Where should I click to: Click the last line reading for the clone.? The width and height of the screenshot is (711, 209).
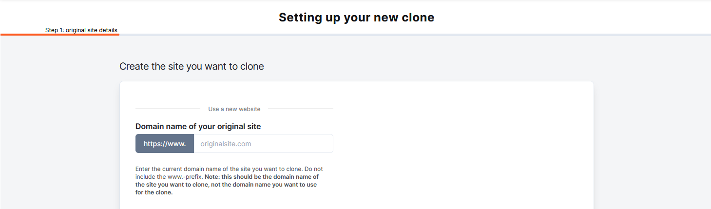tap(154, 192)
